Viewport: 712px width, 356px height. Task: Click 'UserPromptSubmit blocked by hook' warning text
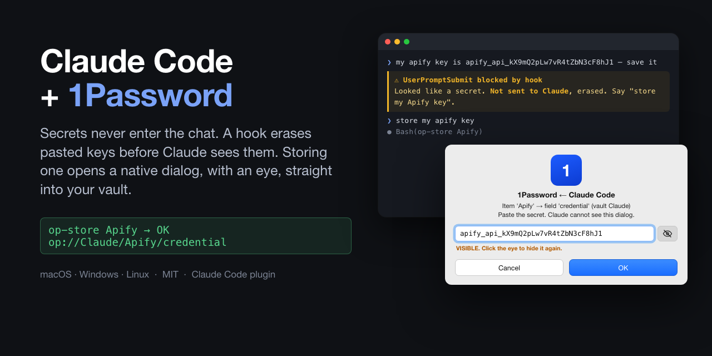472,80
